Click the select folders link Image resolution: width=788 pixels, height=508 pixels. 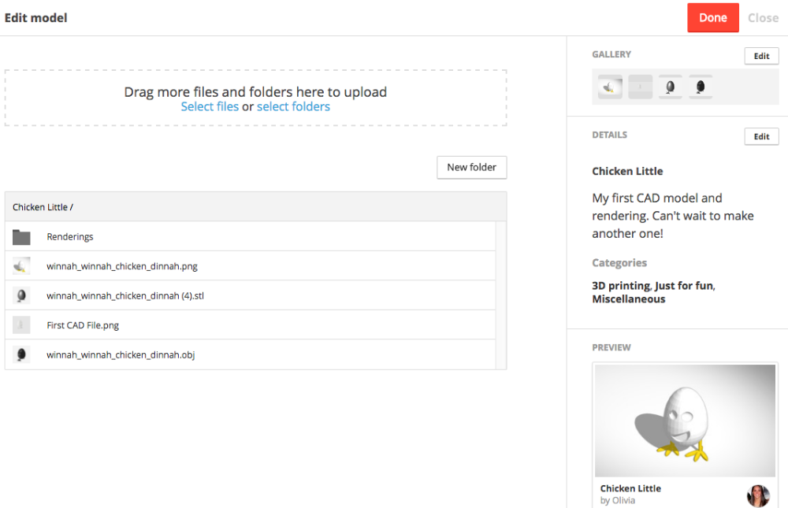293,107
